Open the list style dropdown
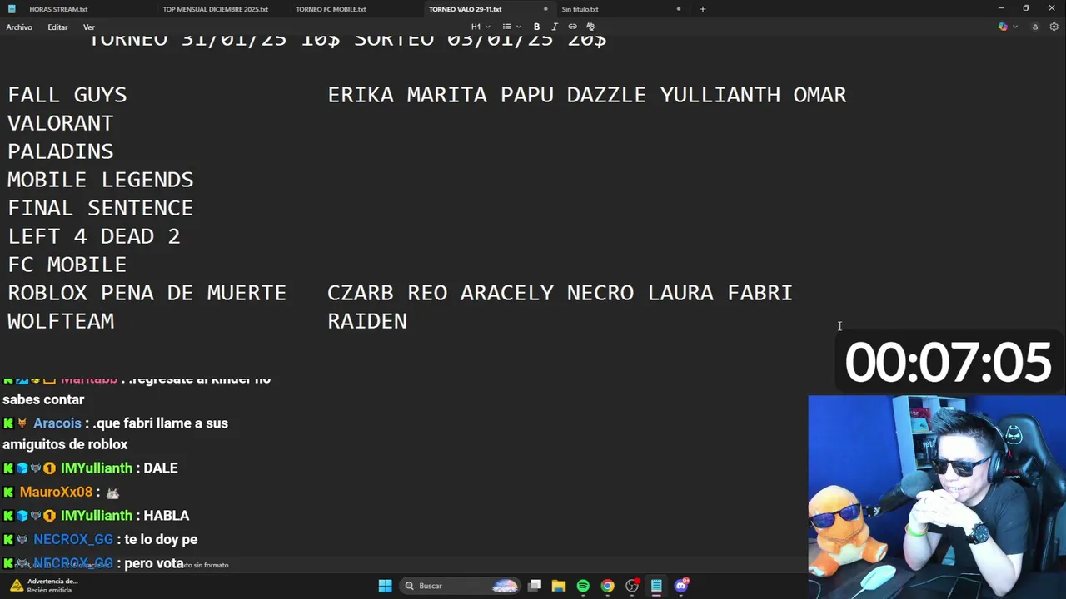 click(x=511, y=27)
